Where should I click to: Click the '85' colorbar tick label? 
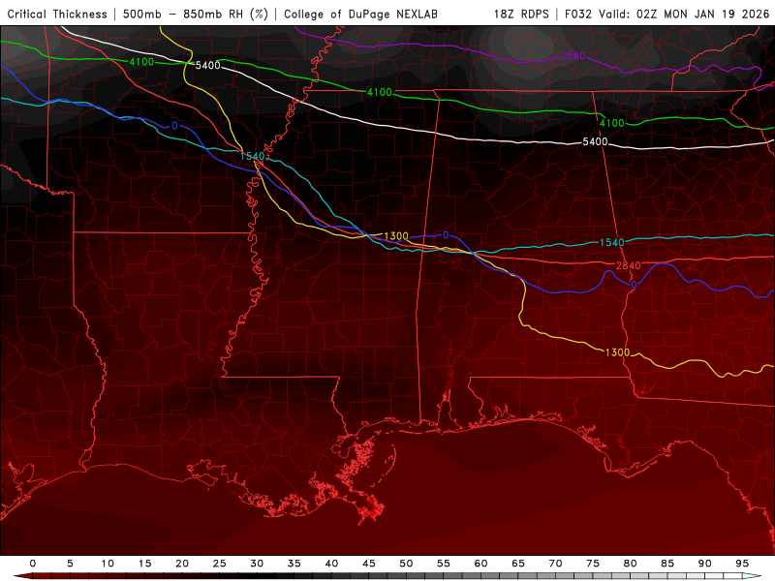[667, 564]
